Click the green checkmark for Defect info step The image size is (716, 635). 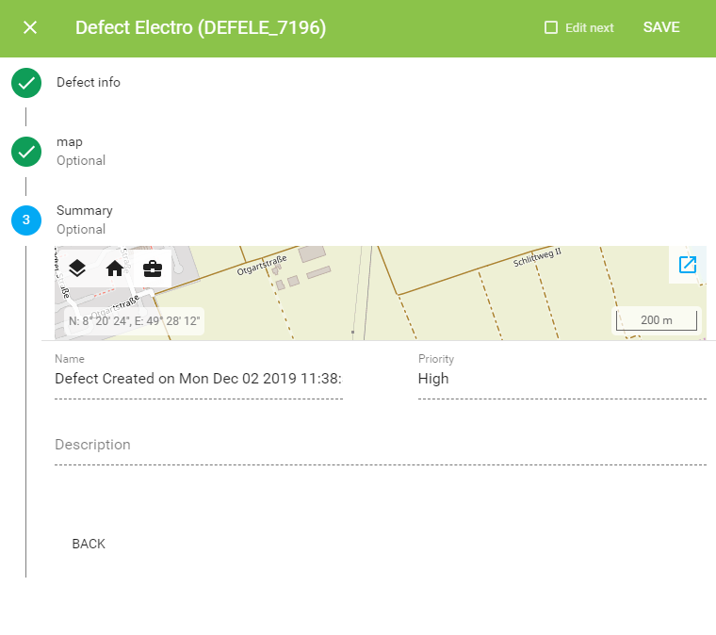click(x=26, y=83)
